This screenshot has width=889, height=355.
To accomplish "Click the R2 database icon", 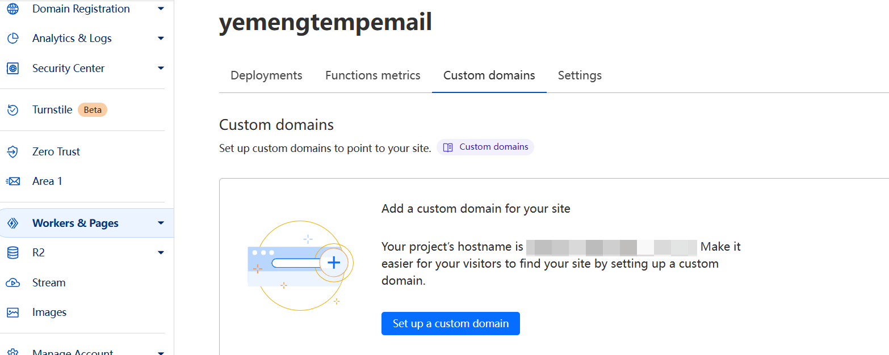I will point(12,253).
